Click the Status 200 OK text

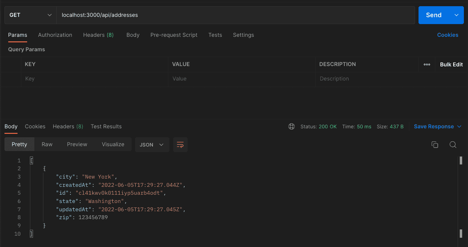coord(319,127)
